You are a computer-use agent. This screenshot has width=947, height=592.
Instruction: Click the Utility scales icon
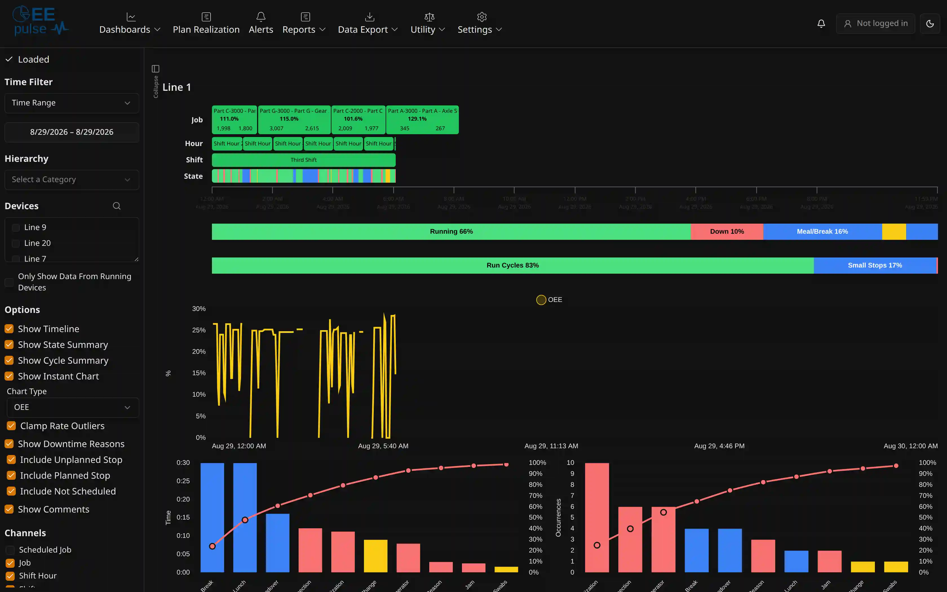(x=429, y=17)
